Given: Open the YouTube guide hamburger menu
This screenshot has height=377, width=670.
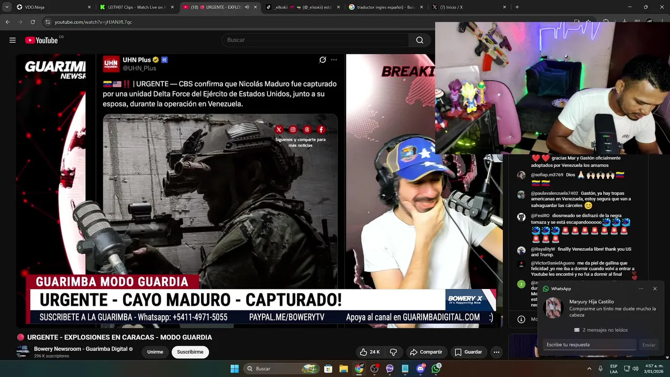Looking at the screenshot, I should [x=13, y=40].
